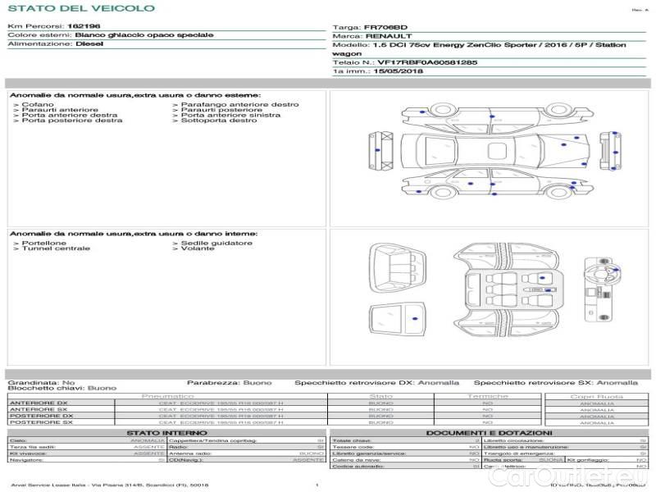This screenshot has width=656, height=492.
Task: Select the "Volante" entry
Action: (198, 248)
